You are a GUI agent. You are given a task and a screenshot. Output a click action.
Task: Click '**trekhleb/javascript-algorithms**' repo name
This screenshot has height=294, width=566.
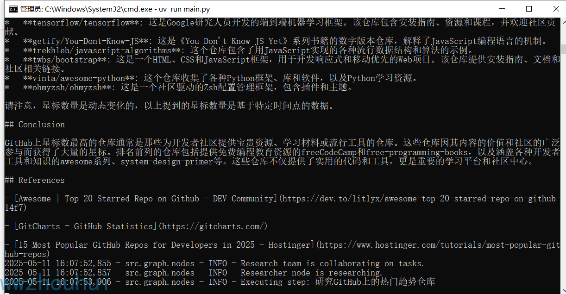102,50
